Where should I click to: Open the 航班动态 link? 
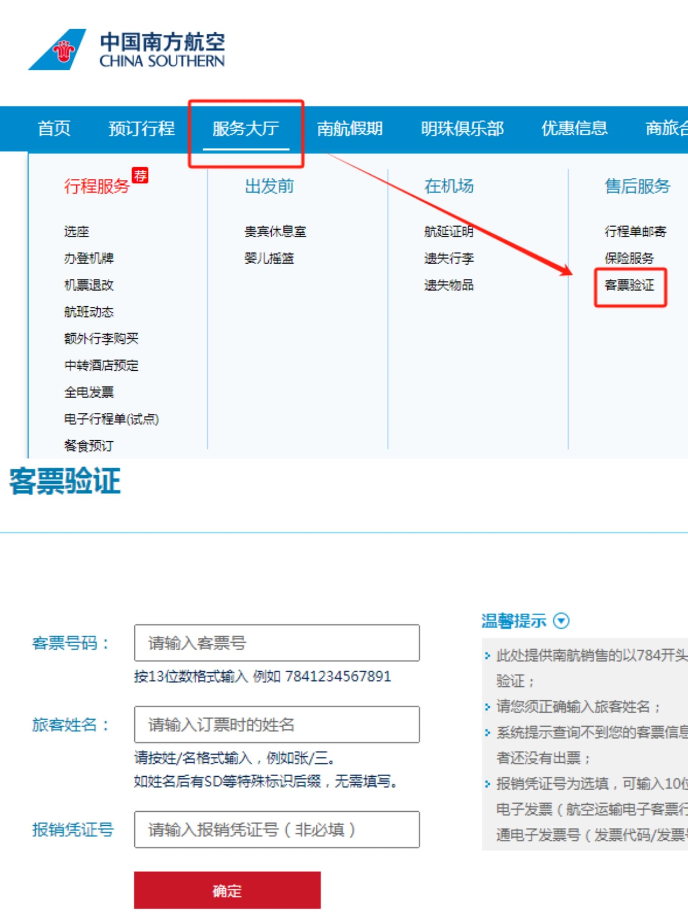[x=89, y=312]
